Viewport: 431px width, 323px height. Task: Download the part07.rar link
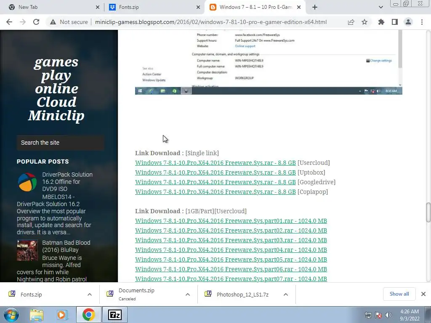[231, 279]
